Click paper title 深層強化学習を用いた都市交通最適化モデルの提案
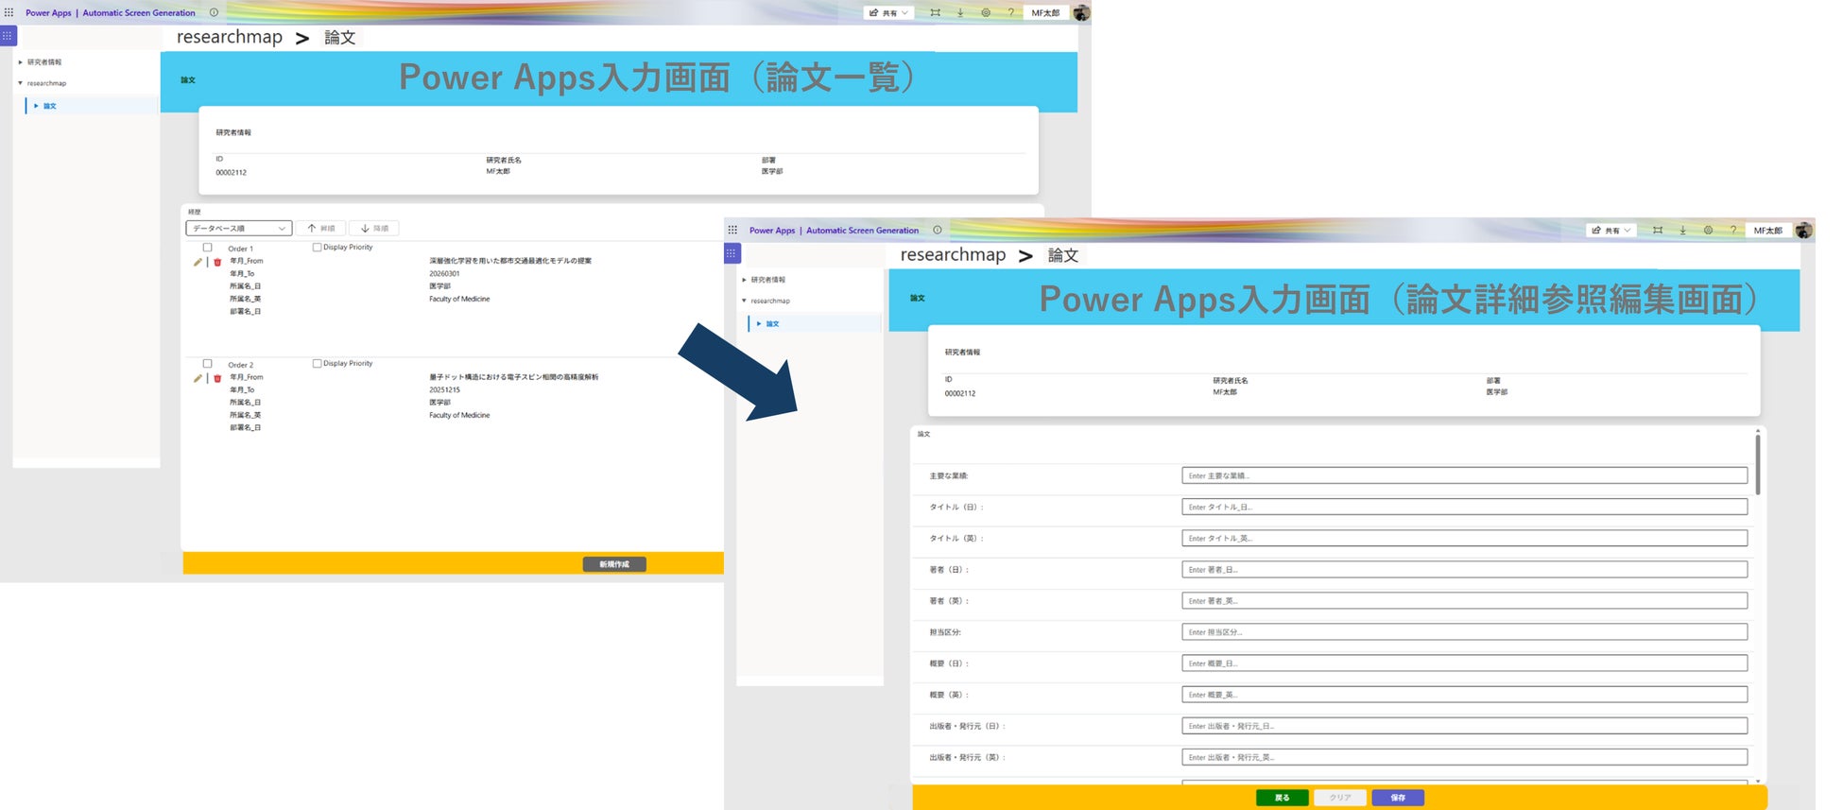This screenshot has height=810, width=1843. pyautogui.click(x=510, y=261)
